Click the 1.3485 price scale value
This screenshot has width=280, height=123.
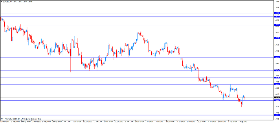277,76
